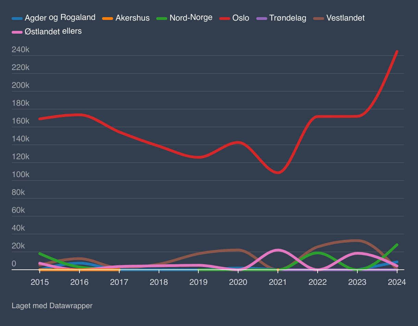Click the pink Østlandet ellers peak at 2021
This screenshot has width=418, height=326.
[x=278, y=250]
